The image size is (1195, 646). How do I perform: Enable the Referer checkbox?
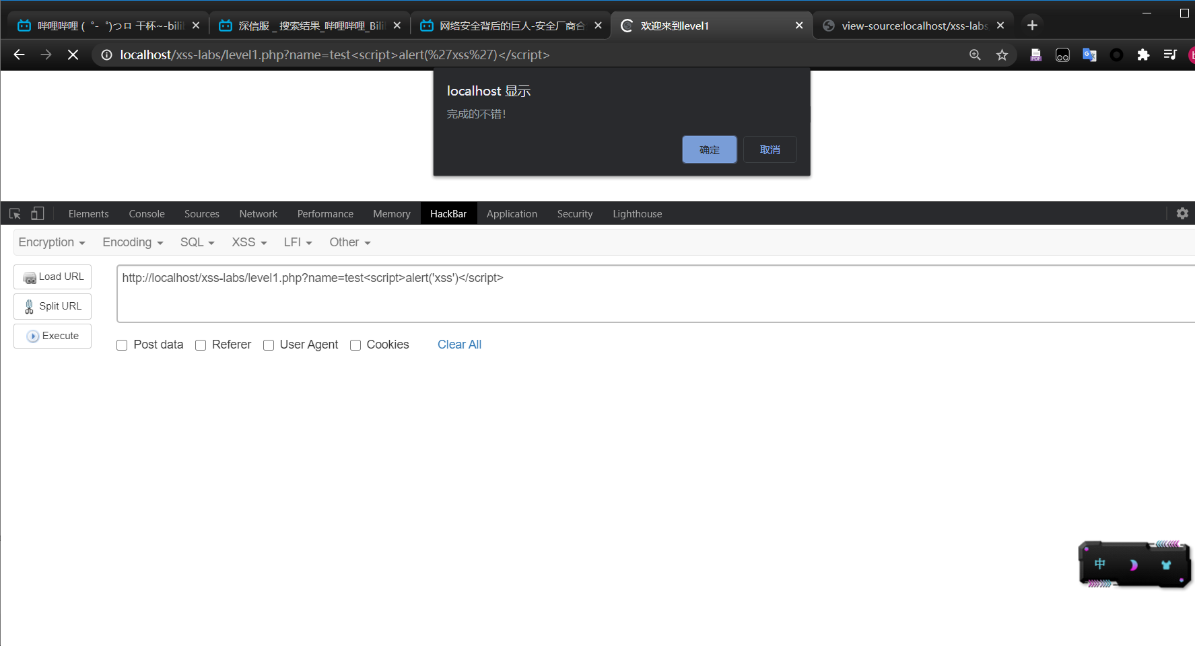201,345
